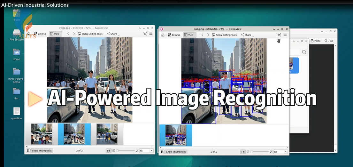Select Trash icon on desktop

pos(16,15)
